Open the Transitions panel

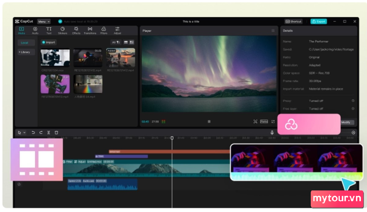(90, 30)
